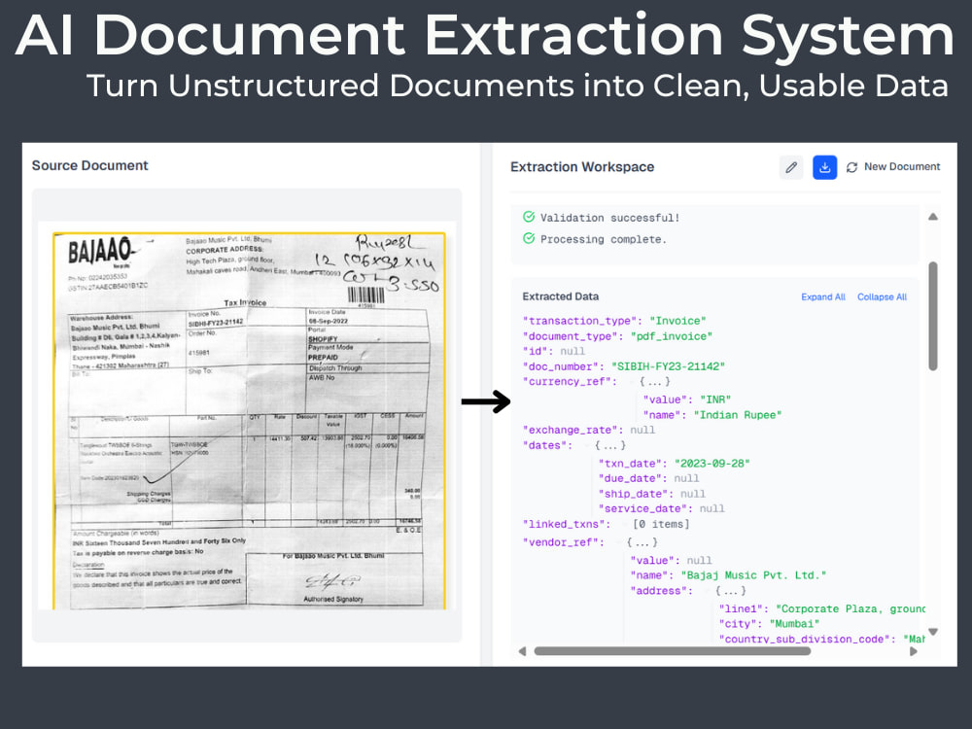Click the pencil edit icon
972x729 pixels.
tap(791, 167)
